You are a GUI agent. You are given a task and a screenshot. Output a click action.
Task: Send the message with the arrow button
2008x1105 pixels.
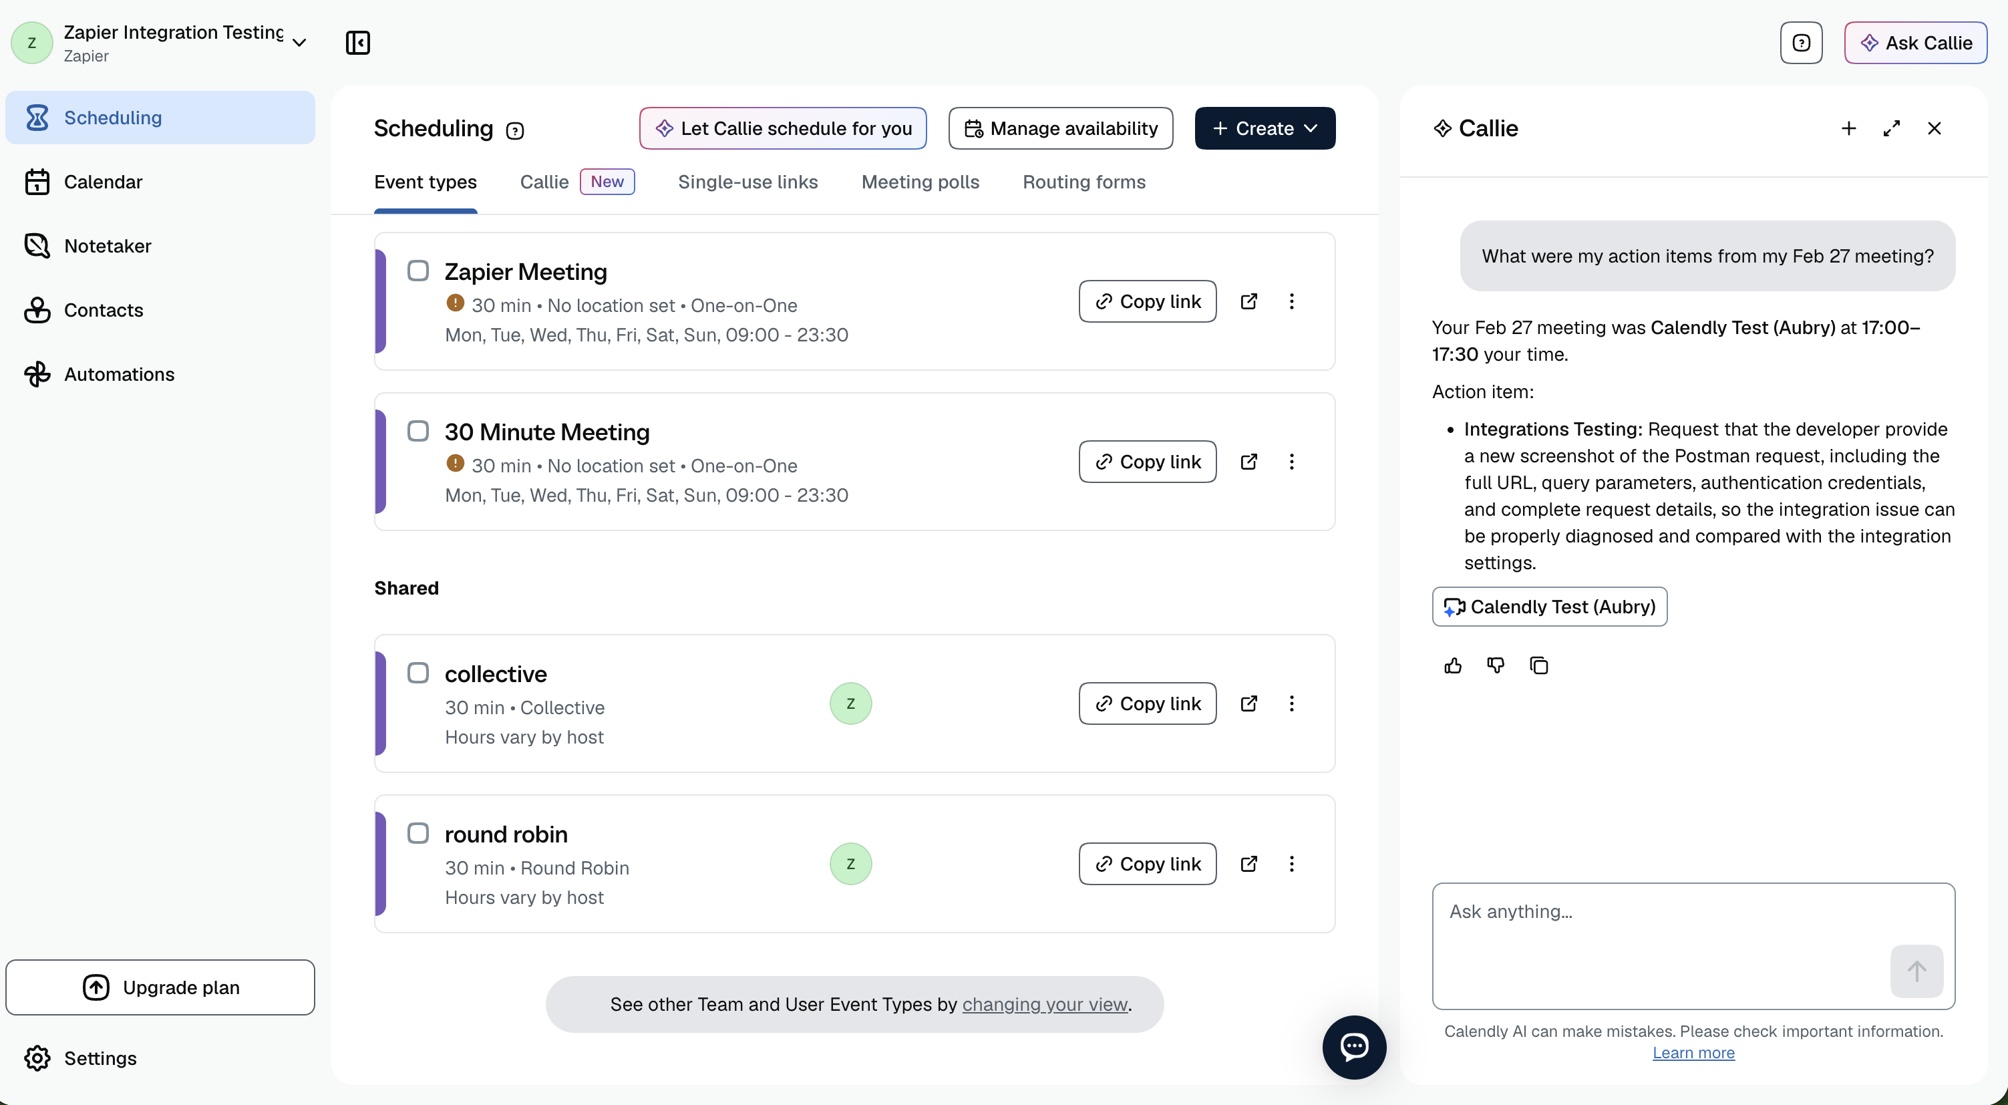(x=1916, y=971)
